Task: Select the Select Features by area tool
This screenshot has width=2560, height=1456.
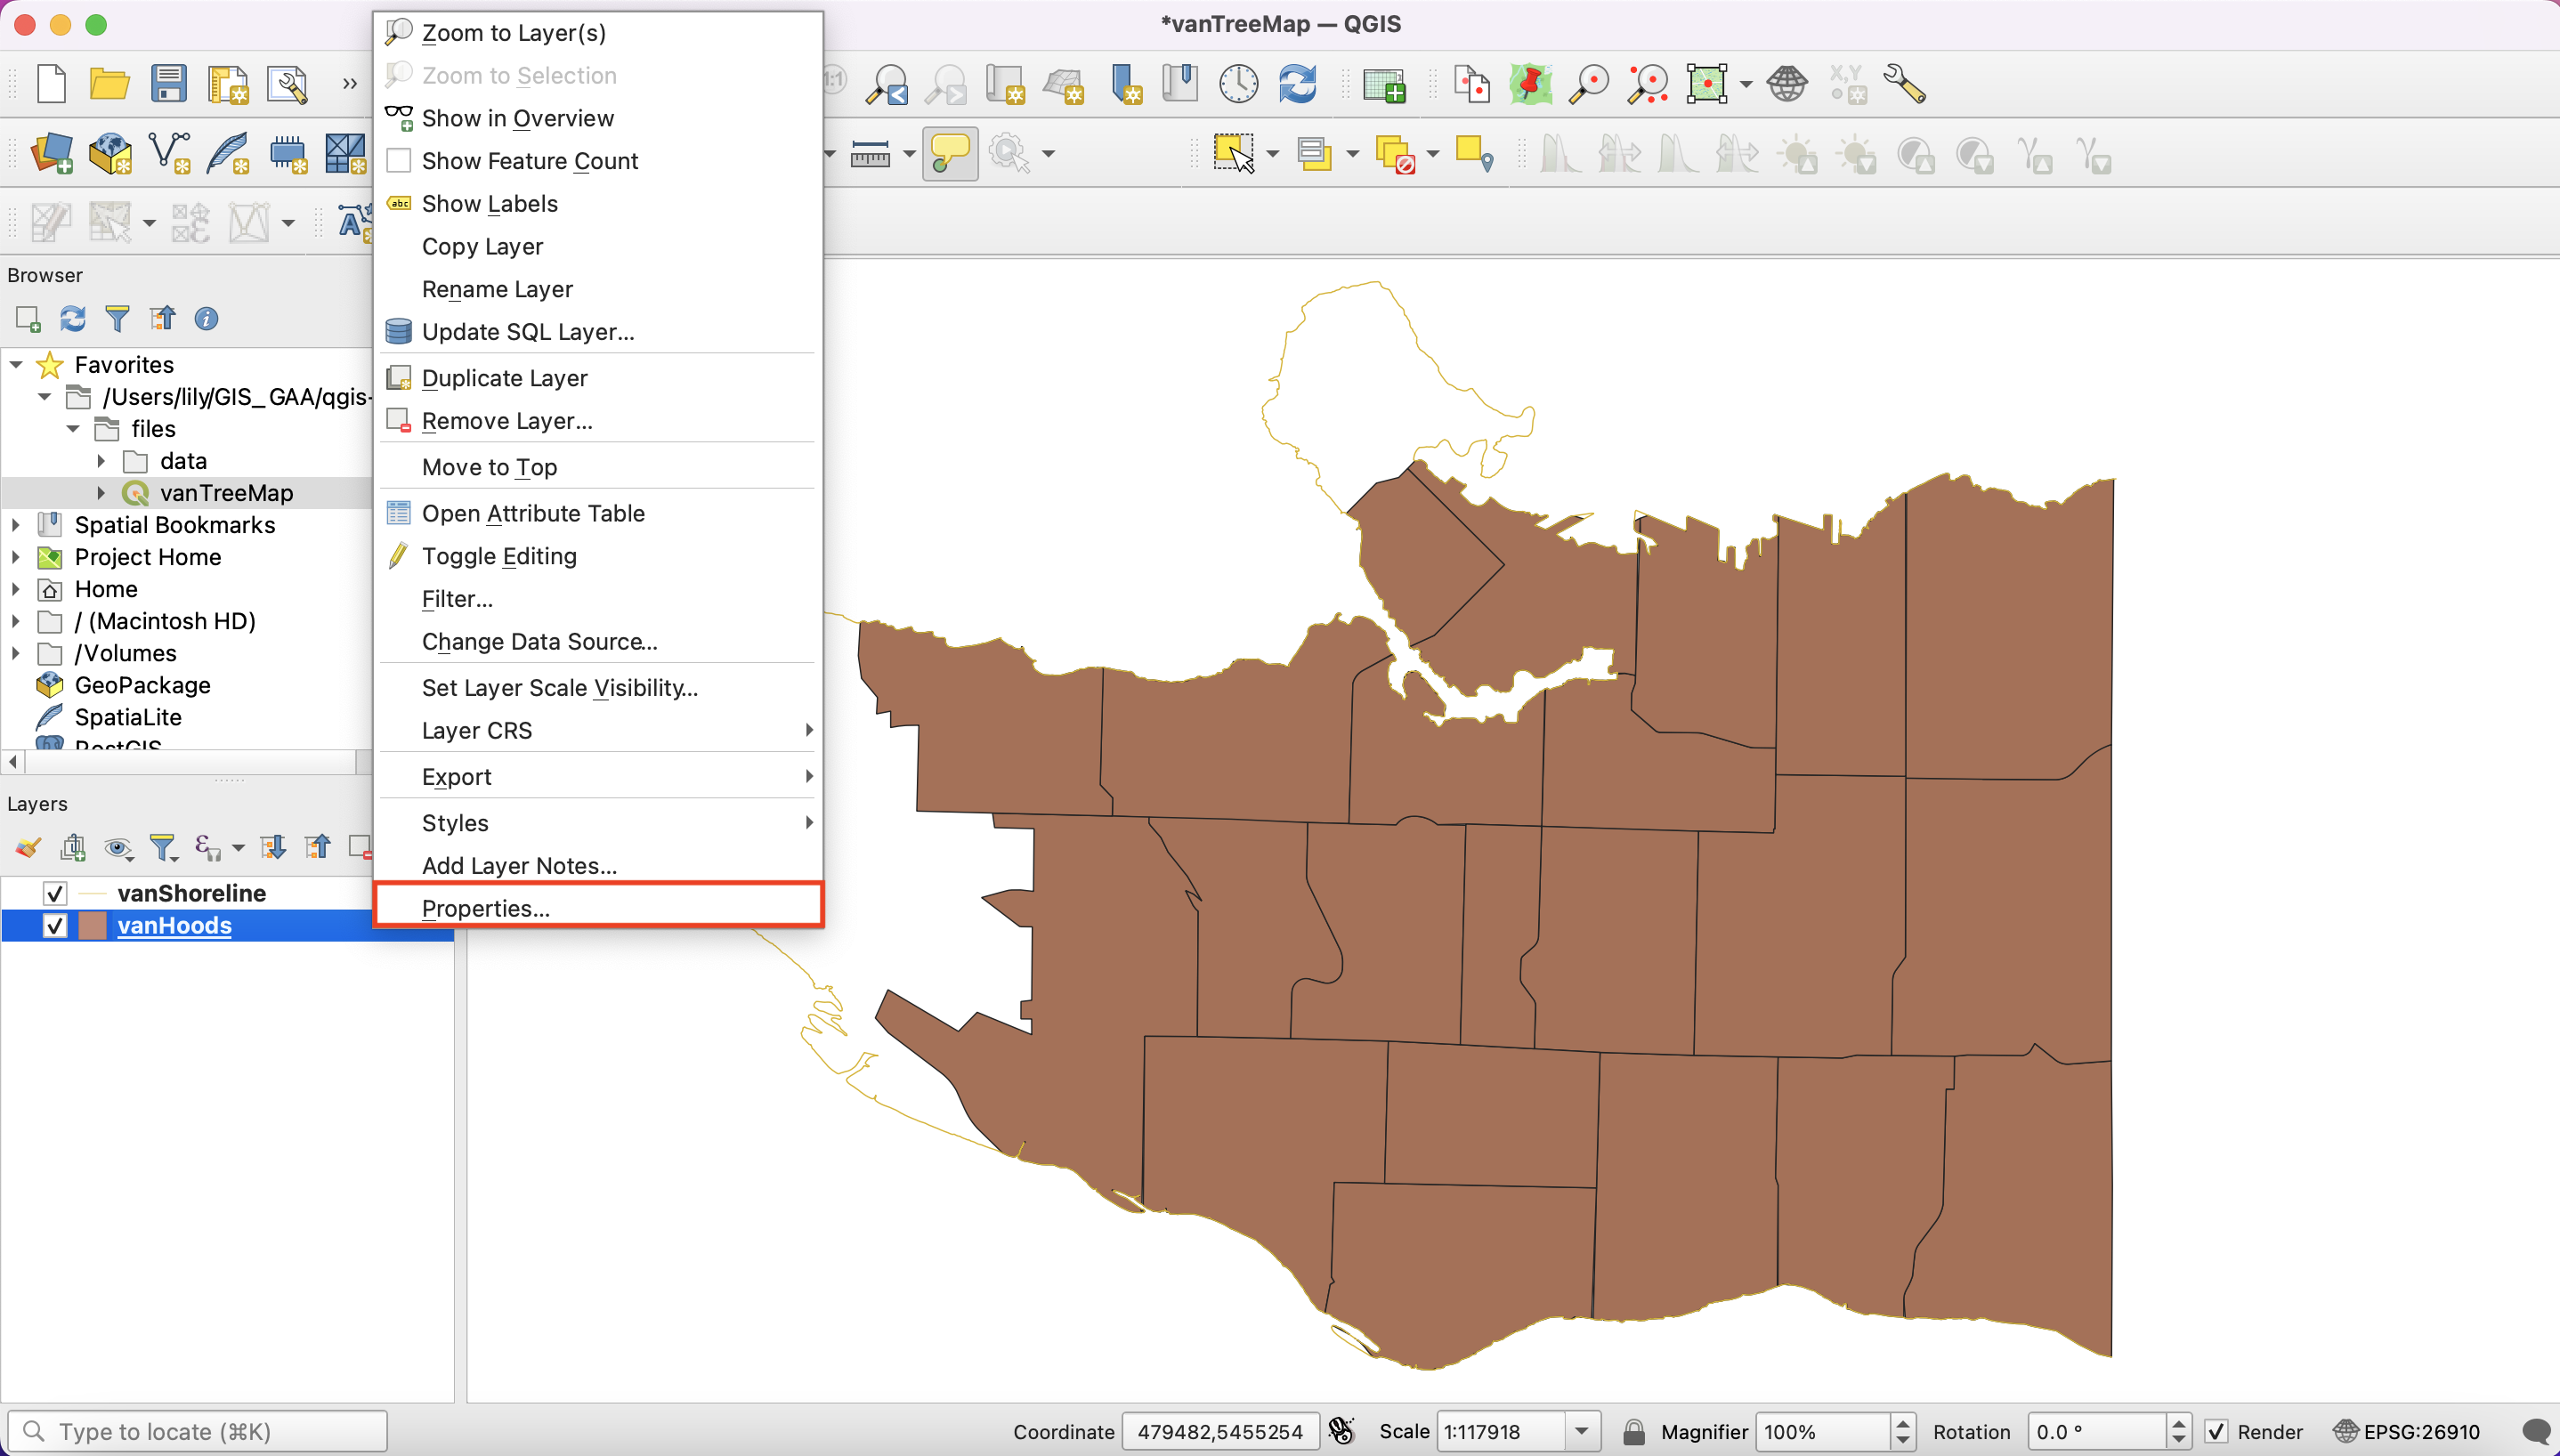Action: pos(1233,153)
